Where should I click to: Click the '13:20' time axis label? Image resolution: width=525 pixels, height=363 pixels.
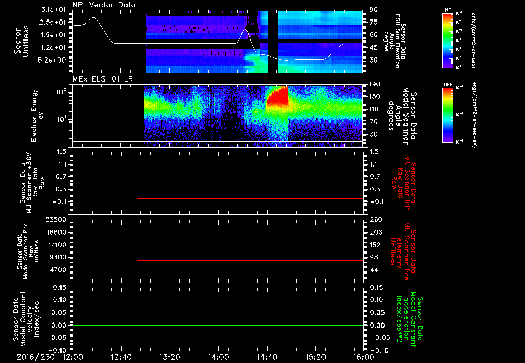[x=170, y=357]
